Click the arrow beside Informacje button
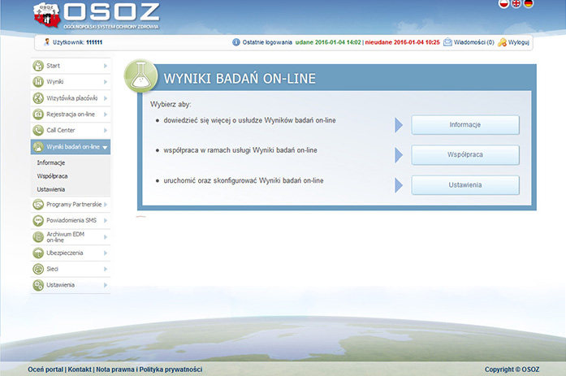Screen dimensions: 566x376 (399, 125)
